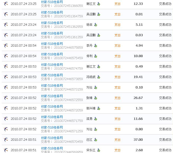Click add-contact icon next to 侍利
Viewport: 173px width, 153px height.
(95, 56)
